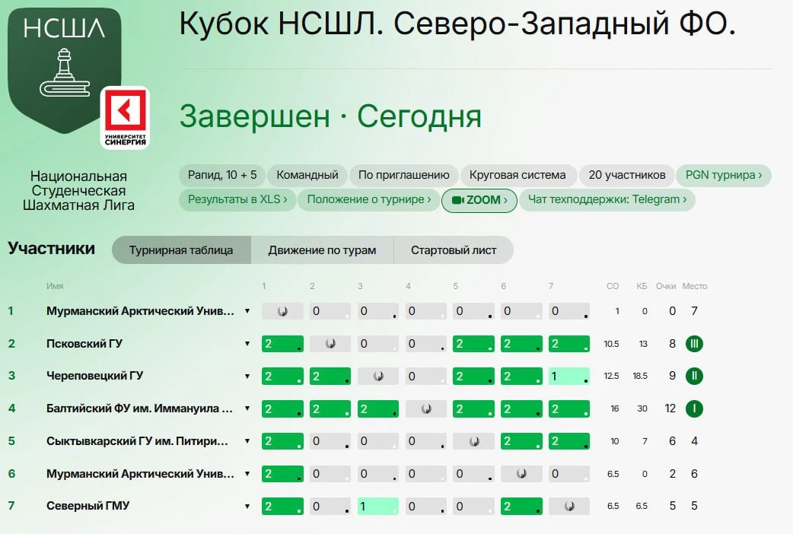793x534 pixels.
Task: Click first-place medal icon for Балтийский ФУ
Action: tap(694, 408)
